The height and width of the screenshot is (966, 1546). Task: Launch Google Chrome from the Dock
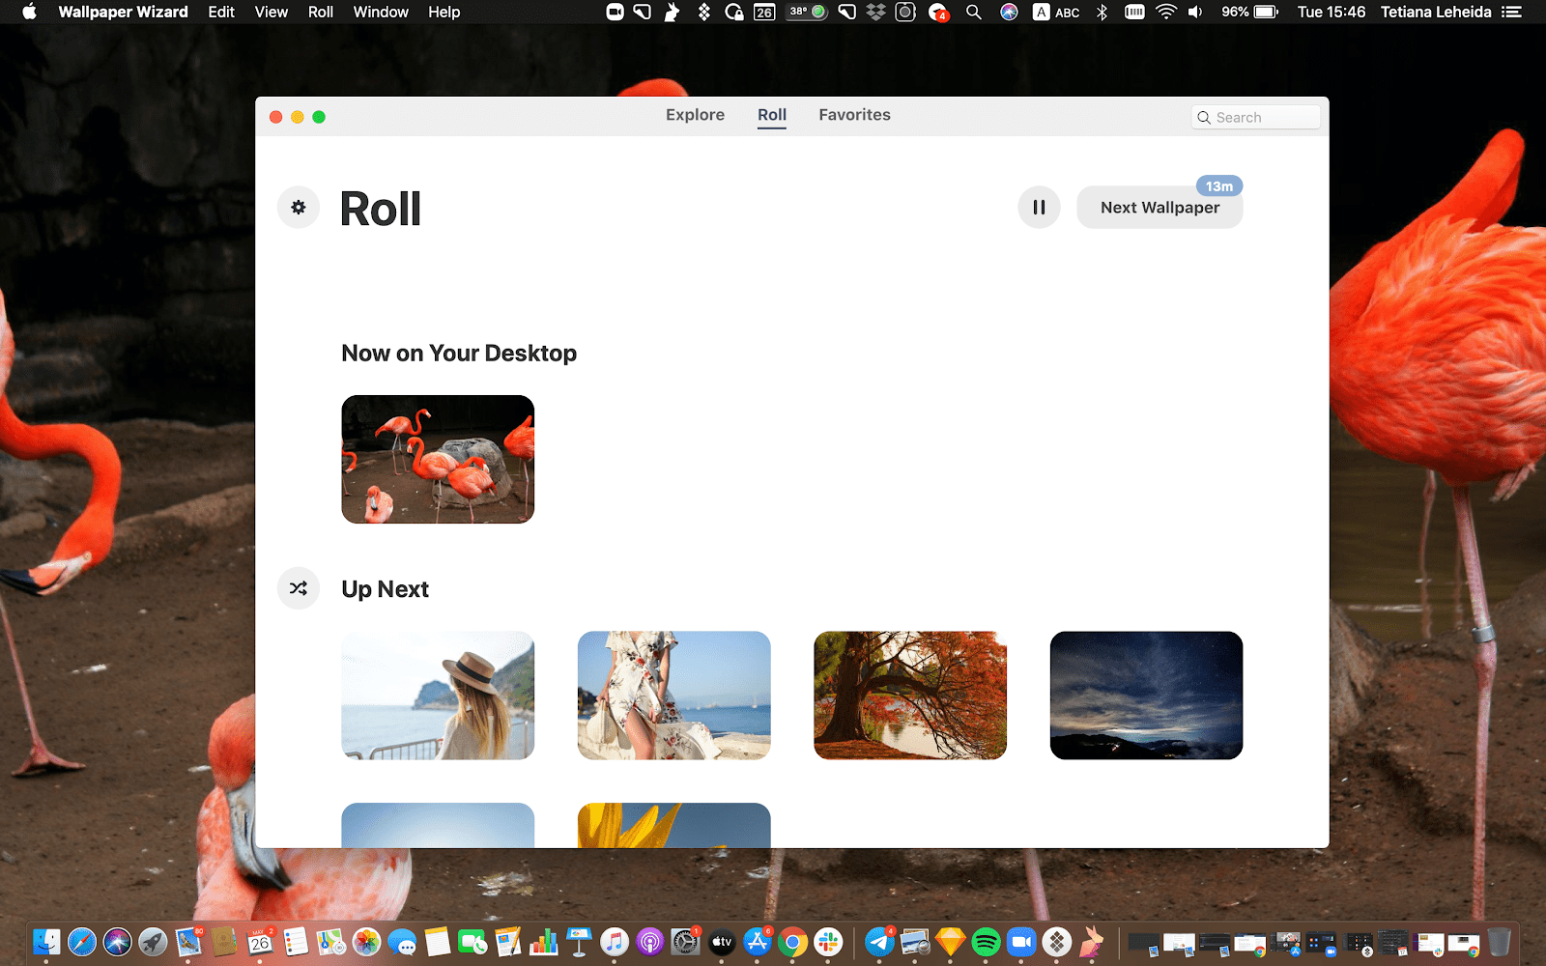click(x=792, y=942)
